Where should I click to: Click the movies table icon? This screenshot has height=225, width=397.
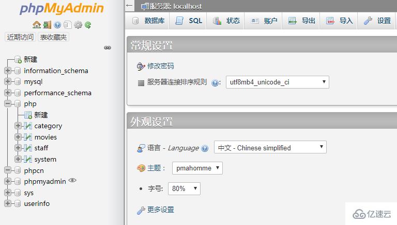[28, 137]
